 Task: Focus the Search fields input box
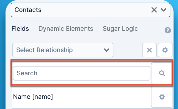(x=81, y=73)
